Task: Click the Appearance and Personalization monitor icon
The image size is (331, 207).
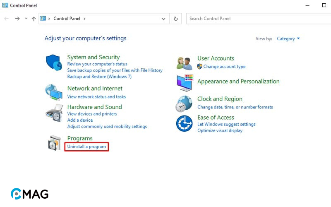Action: (x=185, y=83)
